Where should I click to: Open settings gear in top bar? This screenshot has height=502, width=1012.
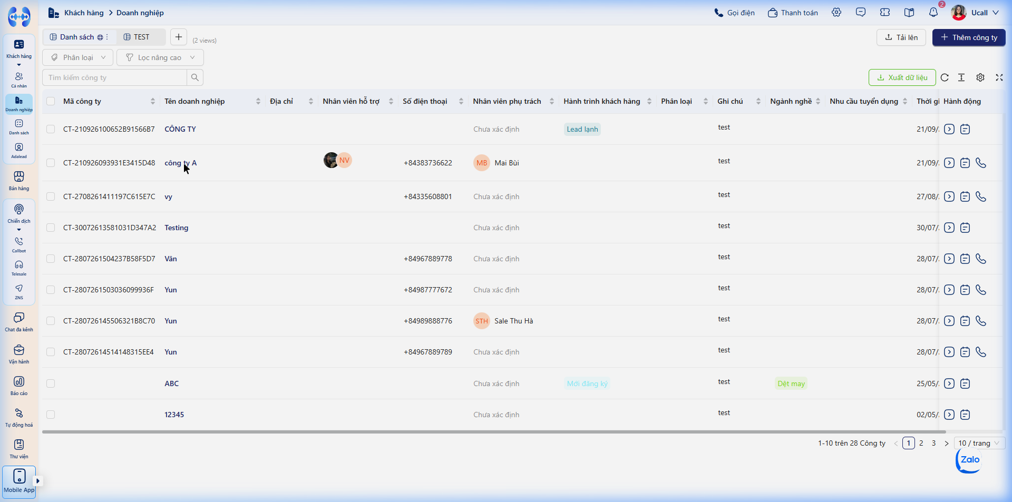tap(836, 13)
